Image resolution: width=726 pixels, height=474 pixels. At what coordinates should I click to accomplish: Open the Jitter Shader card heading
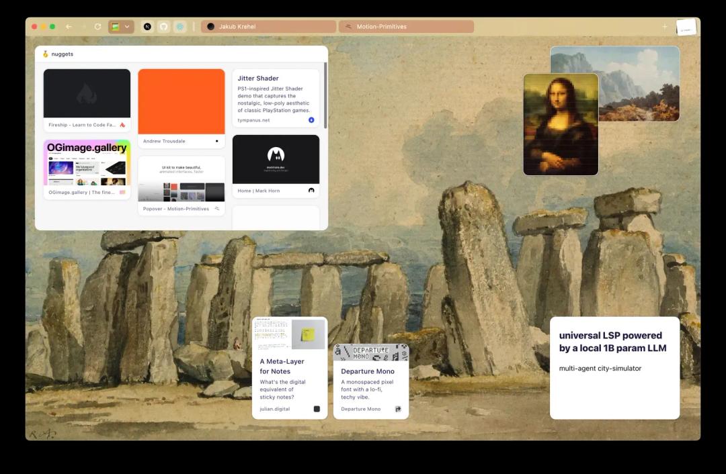click(x=258, y=78)
